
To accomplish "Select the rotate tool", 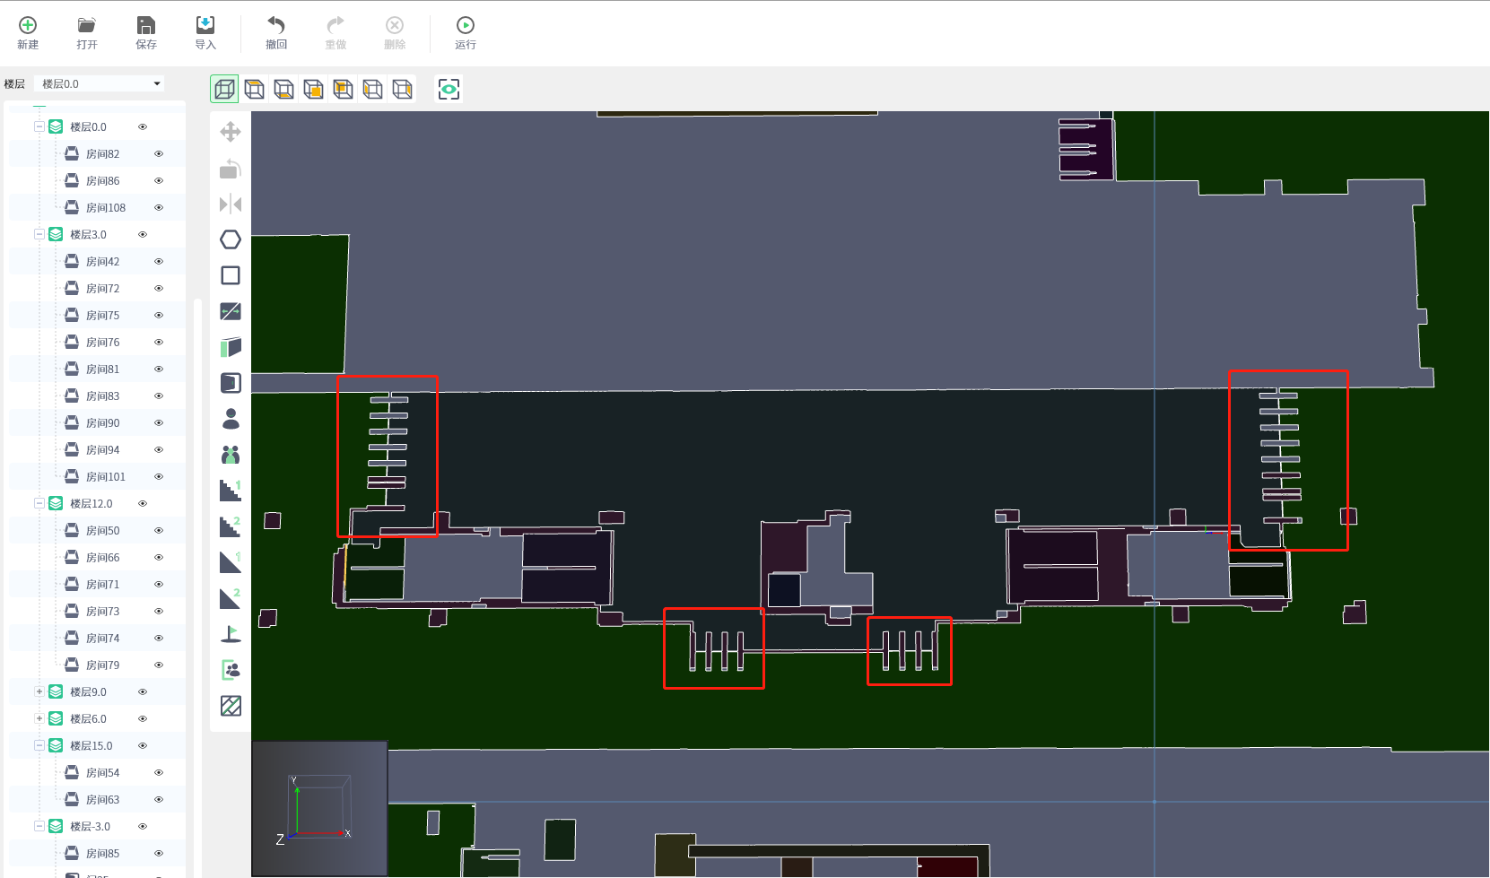I will click(x=231, y=168).
